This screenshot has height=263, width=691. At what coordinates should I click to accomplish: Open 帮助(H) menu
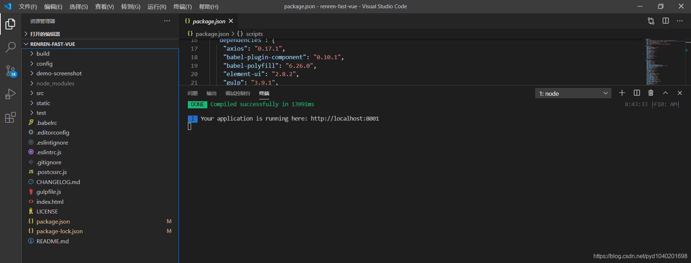(209, 6)
